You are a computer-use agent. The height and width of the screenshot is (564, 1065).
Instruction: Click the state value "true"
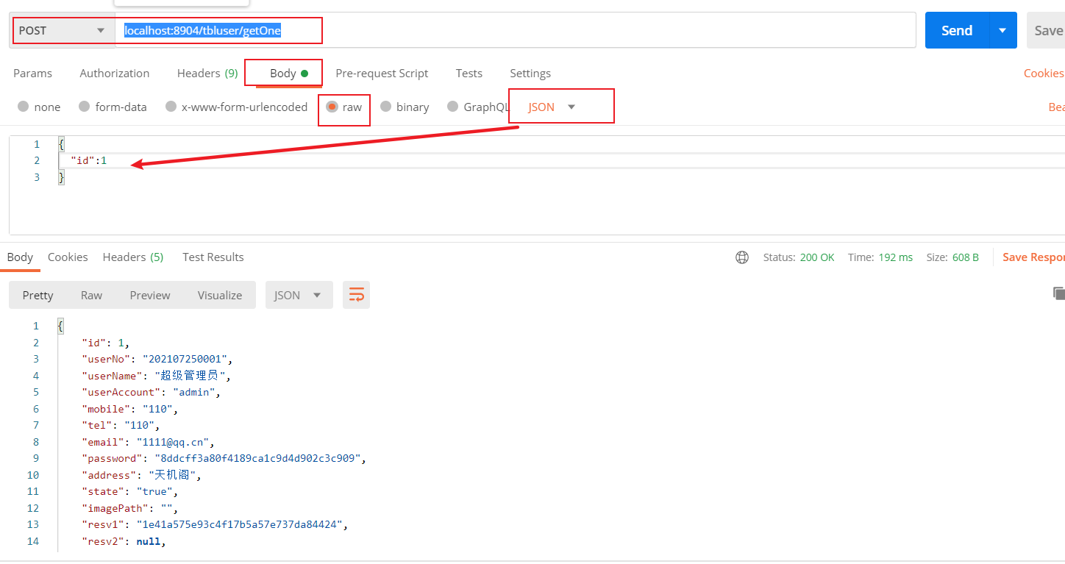point(154,491)
